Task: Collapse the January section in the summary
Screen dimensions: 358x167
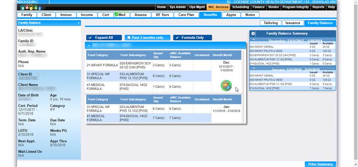Action: (253, 68)
